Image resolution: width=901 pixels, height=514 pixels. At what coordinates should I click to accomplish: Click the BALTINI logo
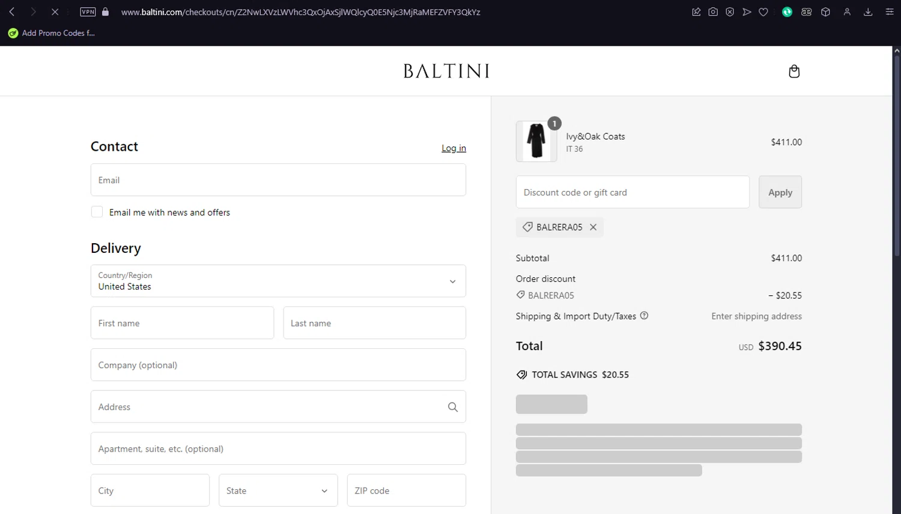[446, 71]
